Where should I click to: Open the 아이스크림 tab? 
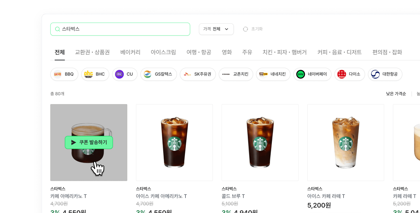(163, 52)
